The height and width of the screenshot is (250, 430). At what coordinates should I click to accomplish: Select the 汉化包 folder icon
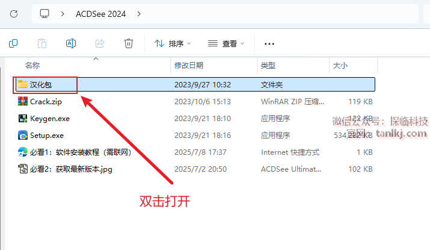click(23, 84)
